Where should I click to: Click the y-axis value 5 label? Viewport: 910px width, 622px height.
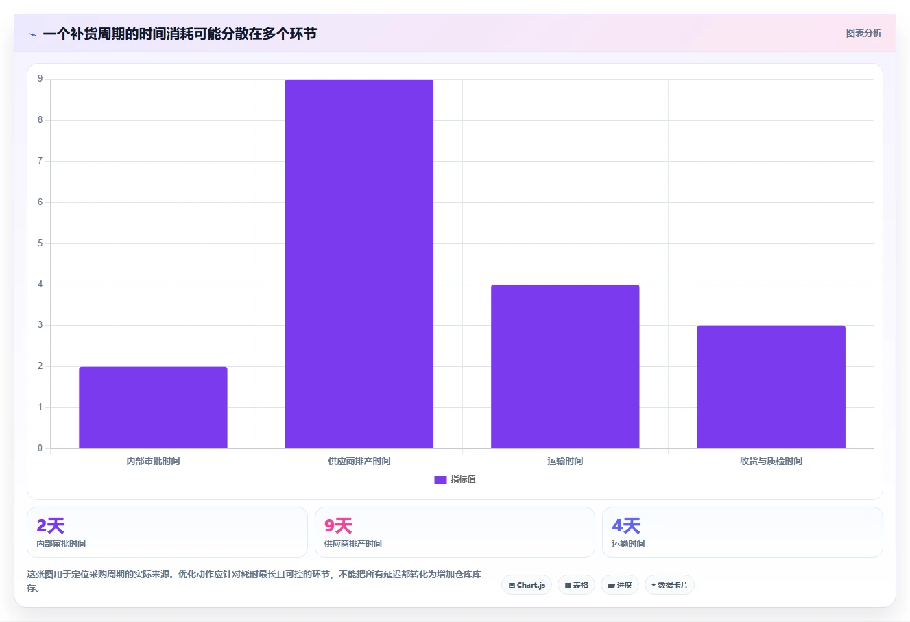pyautogui.click(x=40, y=243)
